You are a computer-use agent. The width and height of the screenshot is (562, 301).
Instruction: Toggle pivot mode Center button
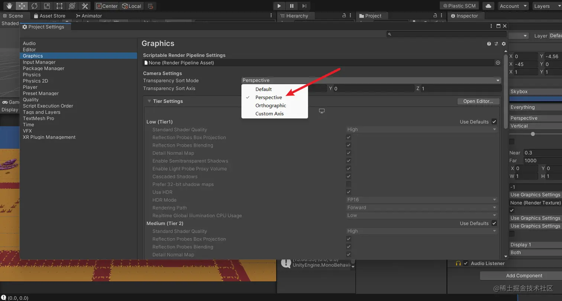pos(107,6)
